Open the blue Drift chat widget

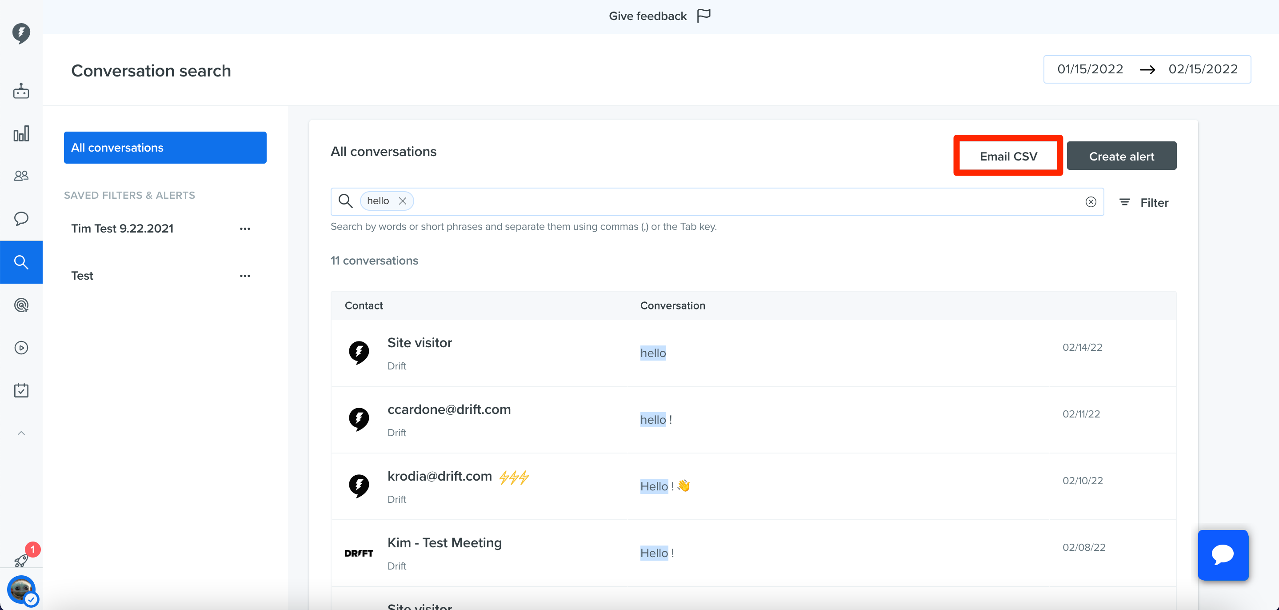coord(1223,555)
